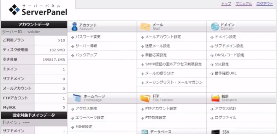Viewport: 277px width, 134px height.
Task: Open ドメイン設定
Action: pos(225,37)
